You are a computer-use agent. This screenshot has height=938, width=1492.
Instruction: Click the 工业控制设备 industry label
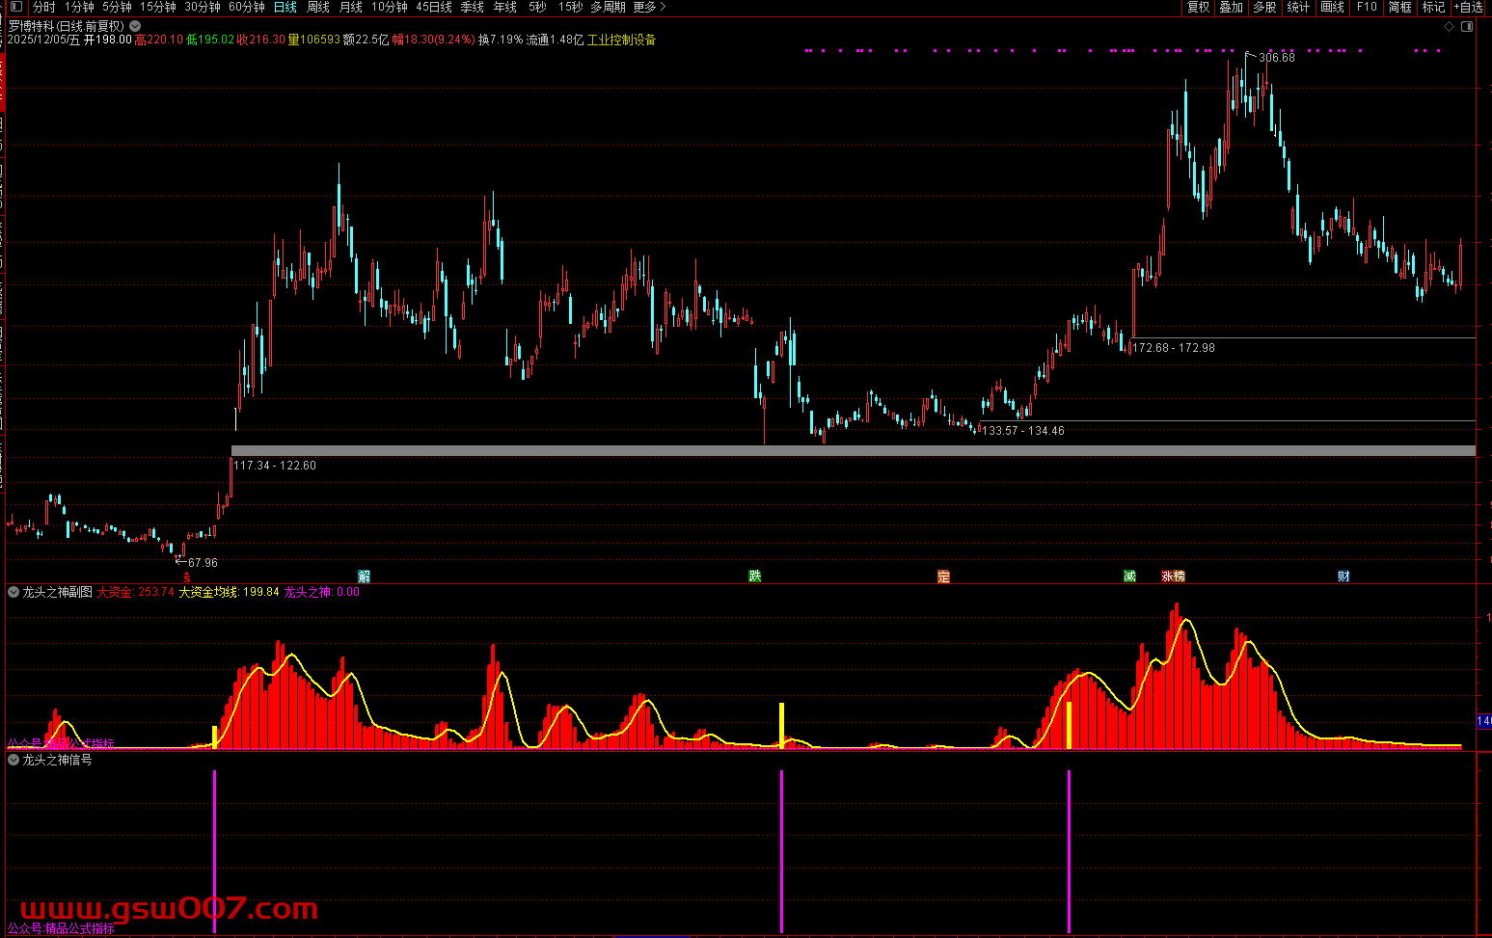coord(621,40)
